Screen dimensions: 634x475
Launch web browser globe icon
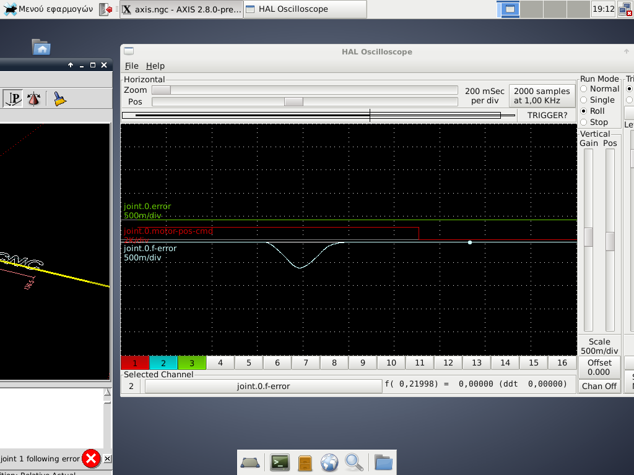[x=329, y=462]
